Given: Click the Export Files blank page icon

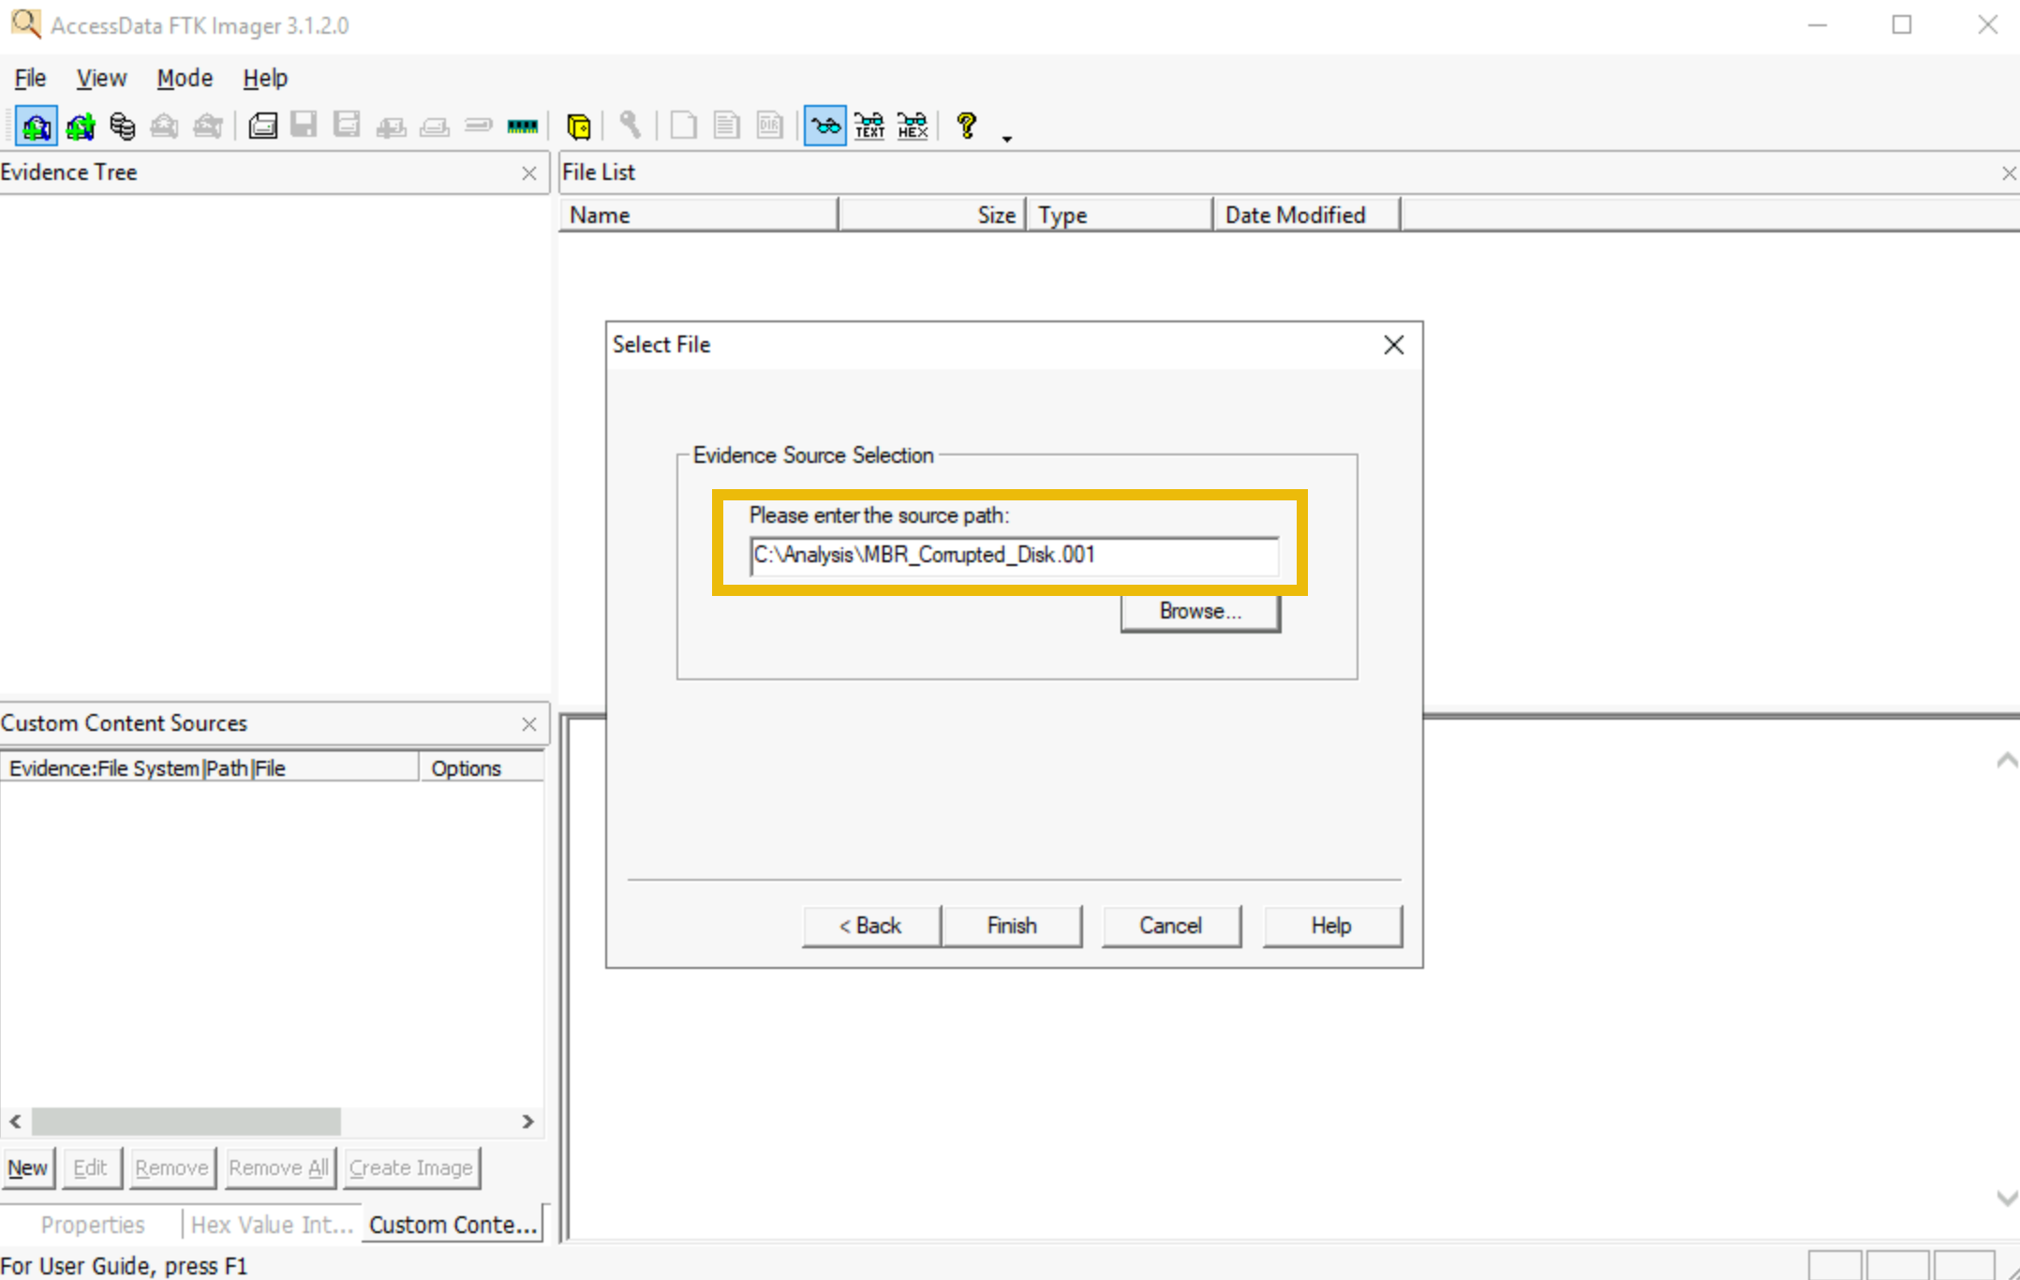Looking at the screenshot, I should click(684, 126).
